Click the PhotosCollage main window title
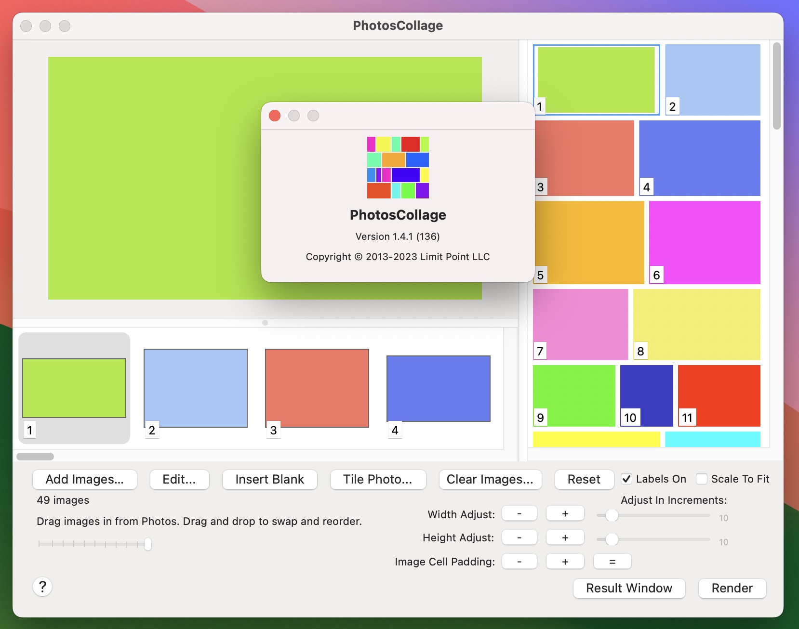The height and width of the screenshot is (629, 799). point(398,26)
